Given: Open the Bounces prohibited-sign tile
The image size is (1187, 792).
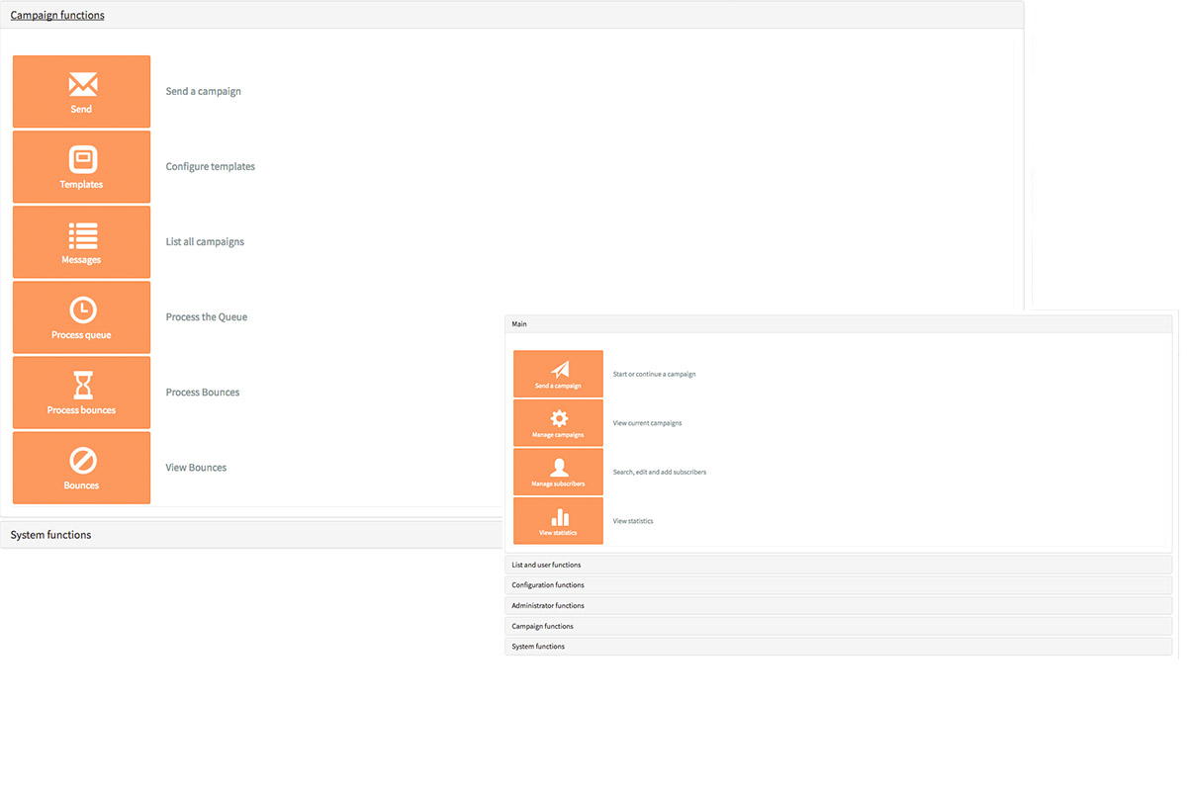Looking at the screenshot, I should pyautogui.click(x=81, y=468).
